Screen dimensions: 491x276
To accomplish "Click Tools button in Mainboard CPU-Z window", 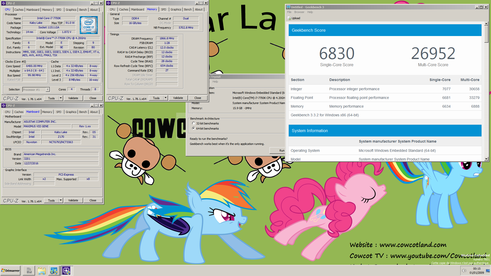I will coord(51,200).
